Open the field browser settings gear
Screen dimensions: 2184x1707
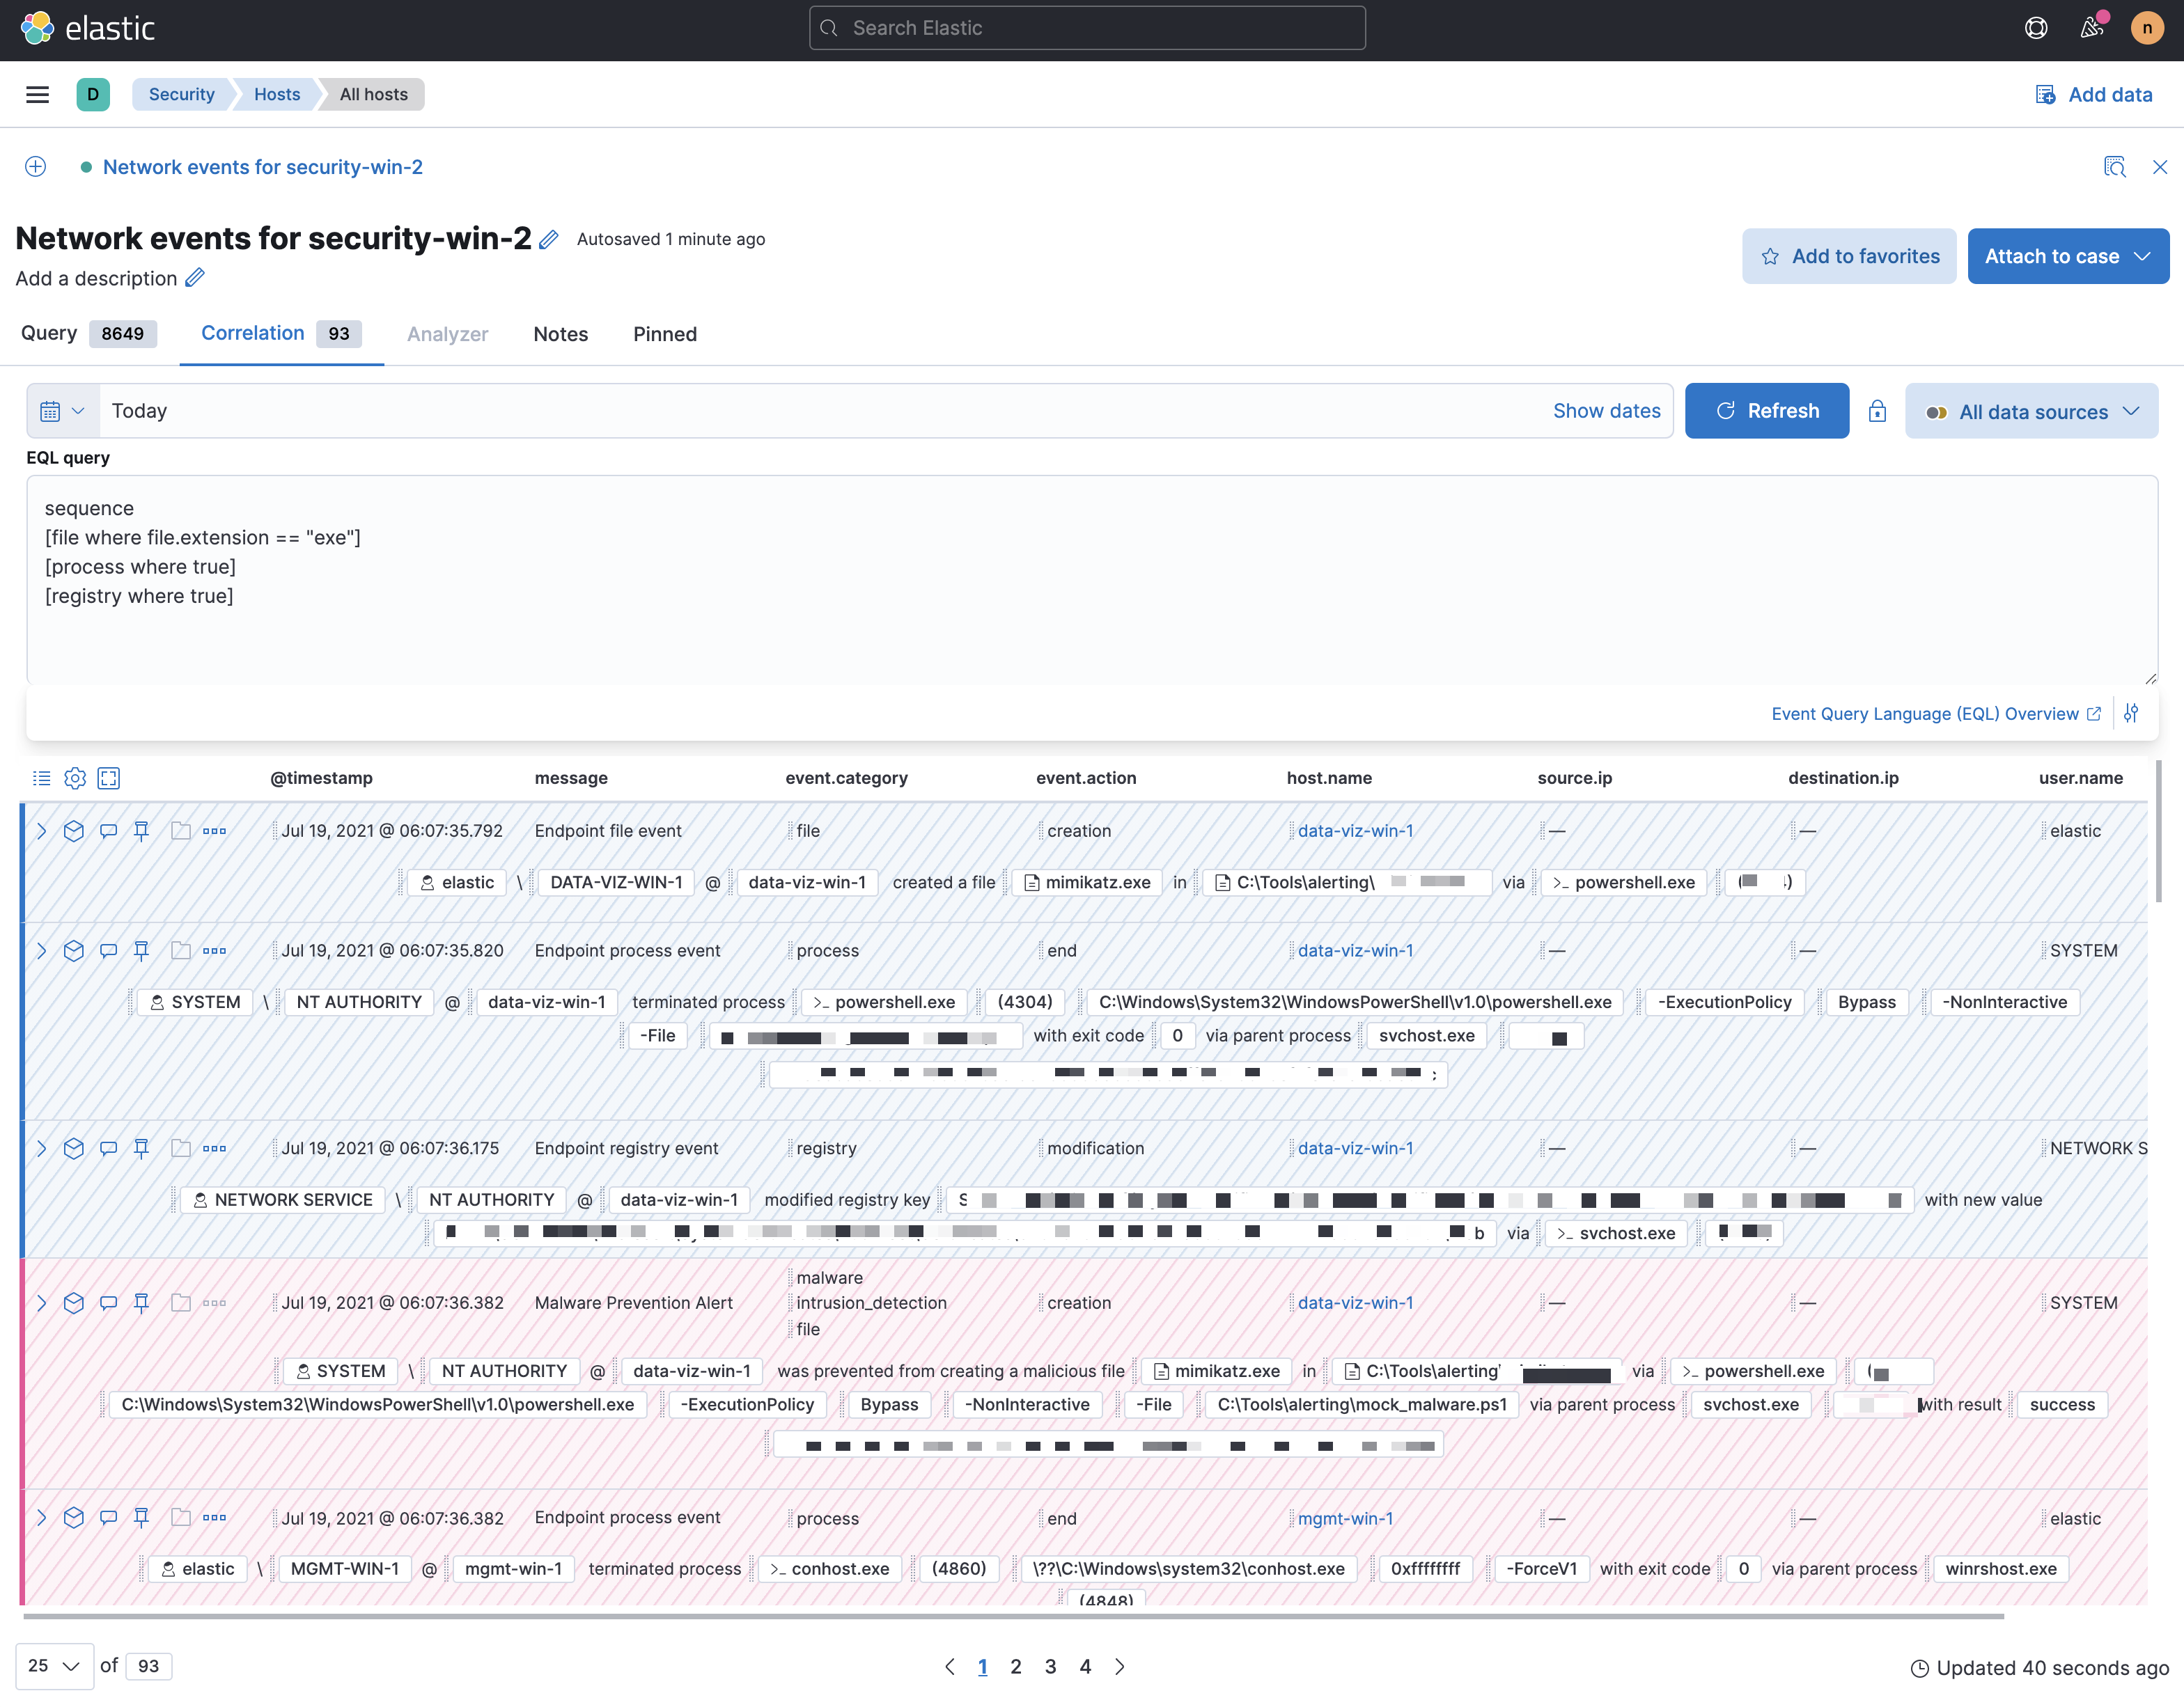[75, 778]
